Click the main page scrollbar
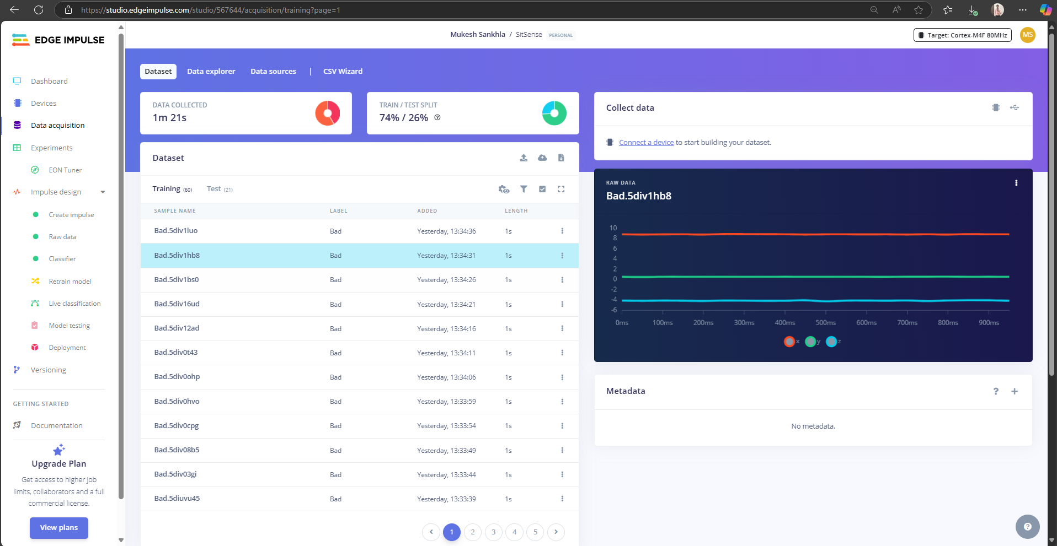 pyautogui.click(x=1052, y=204)
